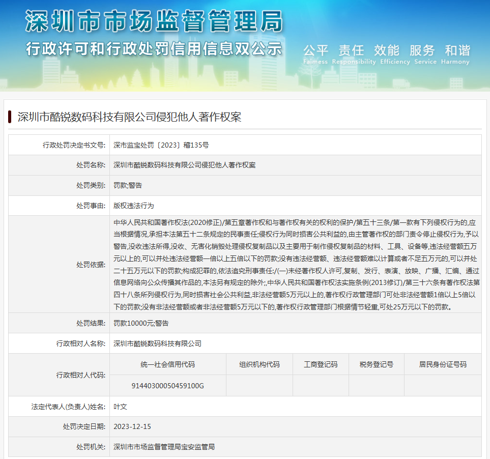Click the 处罚类别 value 罚款;警告
The height and width of the screenshot is (459, 490).
point(128,186)
